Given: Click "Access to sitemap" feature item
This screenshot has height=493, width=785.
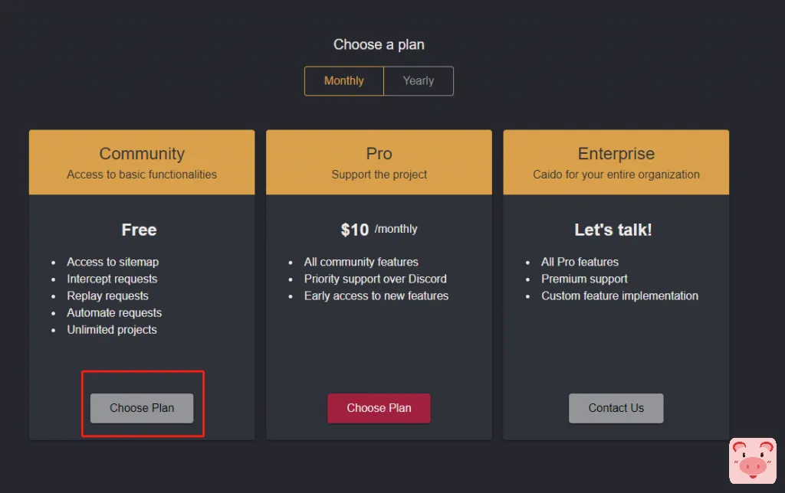Looking at the screenshot, I should pyautogui.click(x=113, y=262).
